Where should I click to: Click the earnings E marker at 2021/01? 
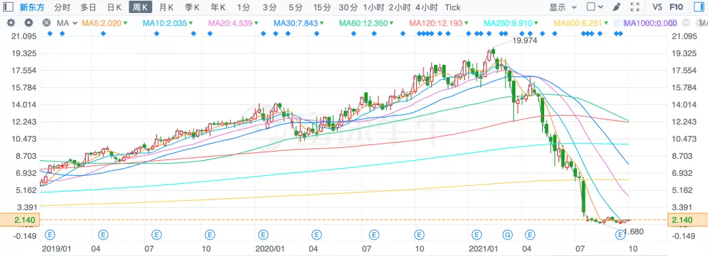tap(477, 235)
